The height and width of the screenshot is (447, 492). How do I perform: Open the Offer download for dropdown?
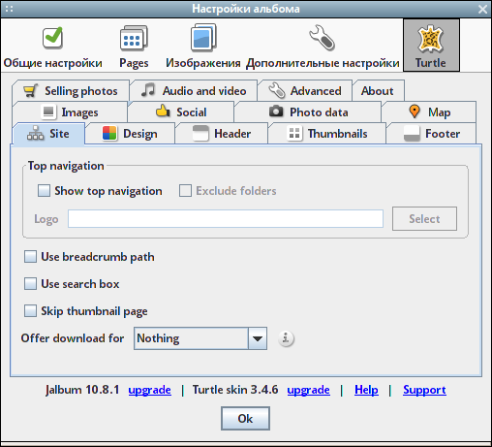200,338
